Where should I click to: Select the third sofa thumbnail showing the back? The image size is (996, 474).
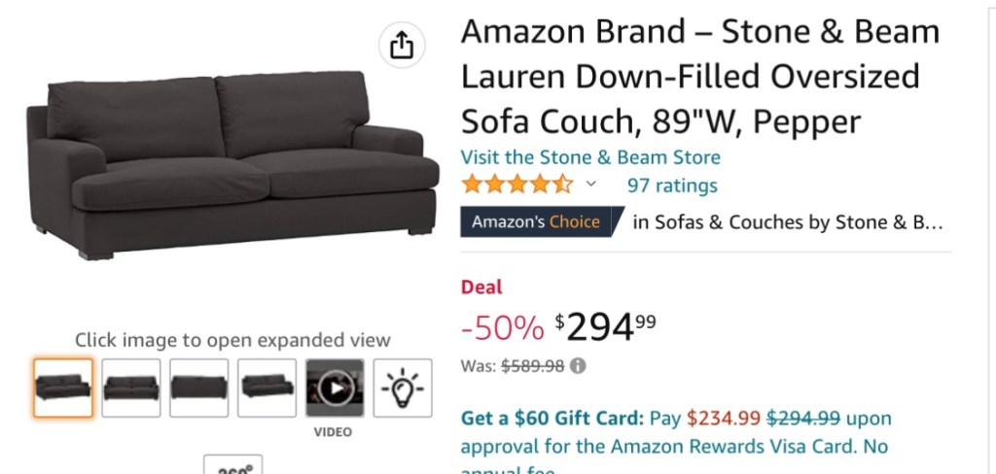point(199,389)
